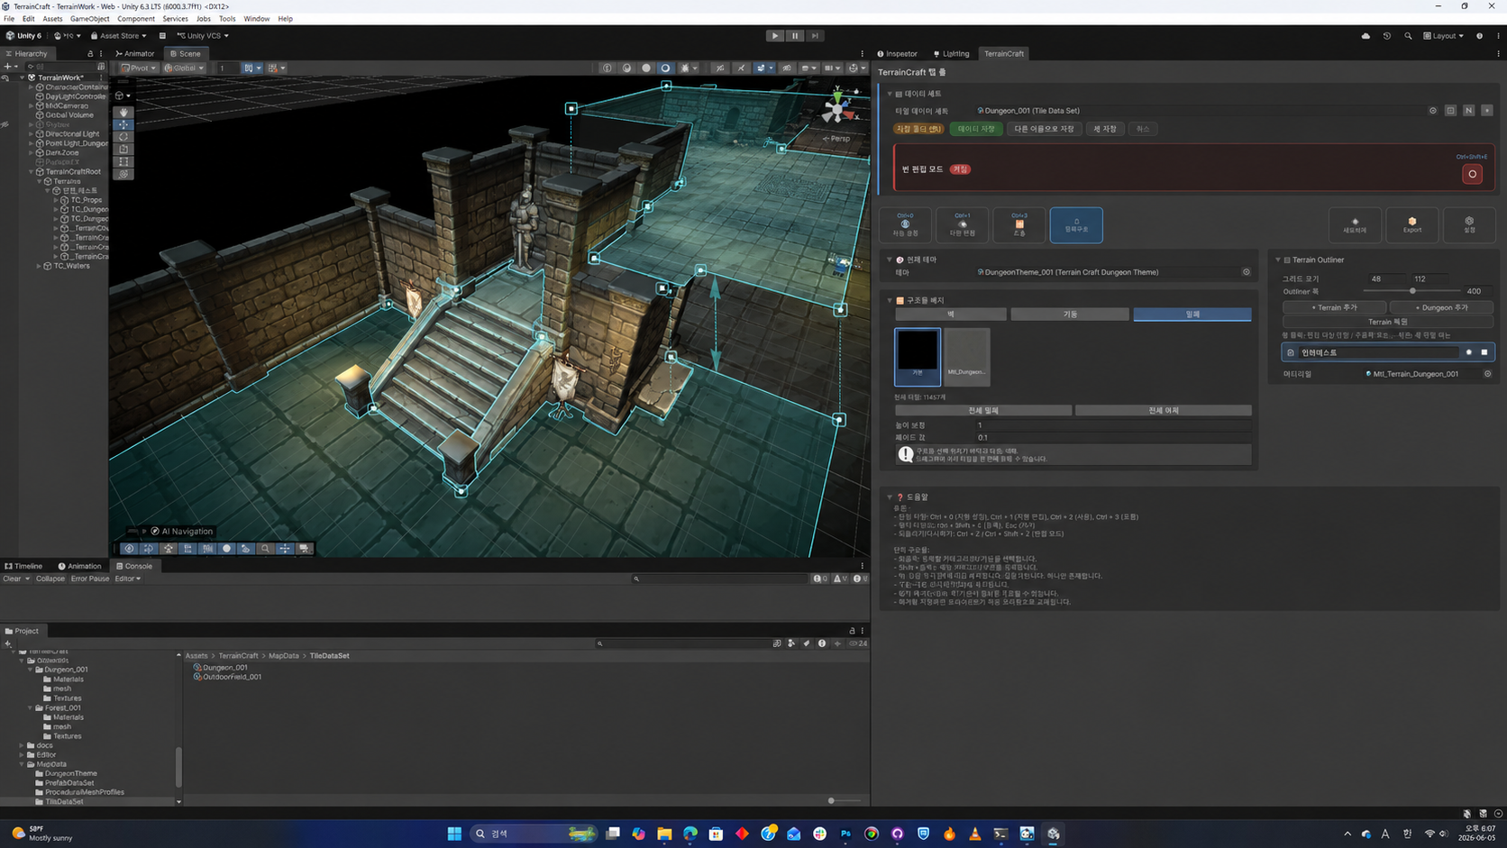Click Terrain 추가 button

(x=1334, y=307)
